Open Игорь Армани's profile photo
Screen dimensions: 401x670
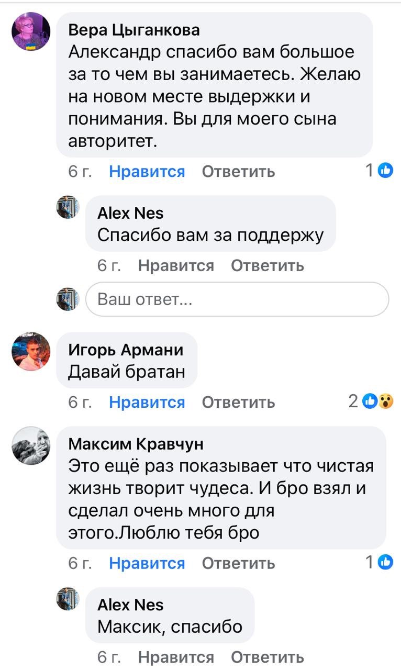tap(30, 352)
